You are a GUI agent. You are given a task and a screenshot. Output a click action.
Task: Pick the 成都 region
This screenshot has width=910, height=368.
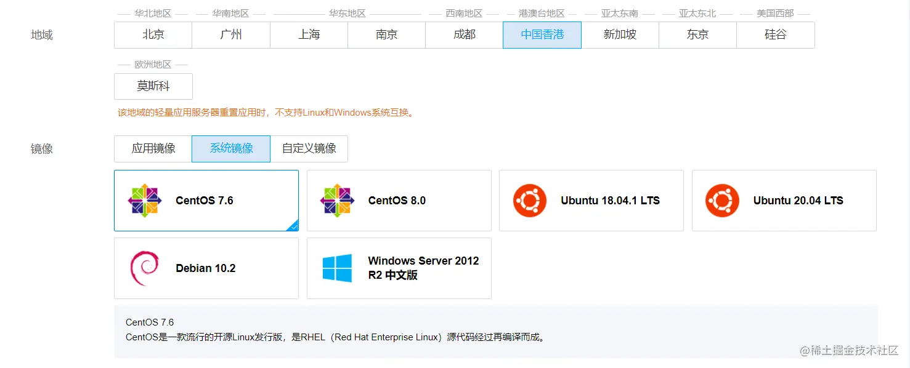[464, 35]
